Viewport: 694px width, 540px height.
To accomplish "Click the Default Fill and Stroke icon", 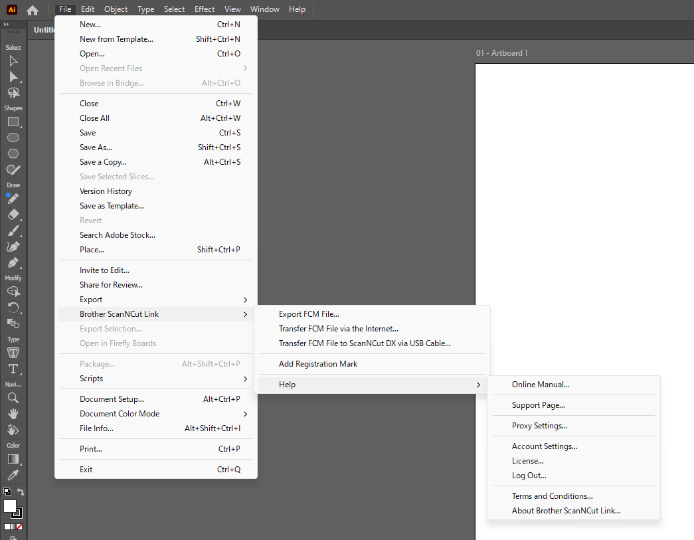I will 7,492.
